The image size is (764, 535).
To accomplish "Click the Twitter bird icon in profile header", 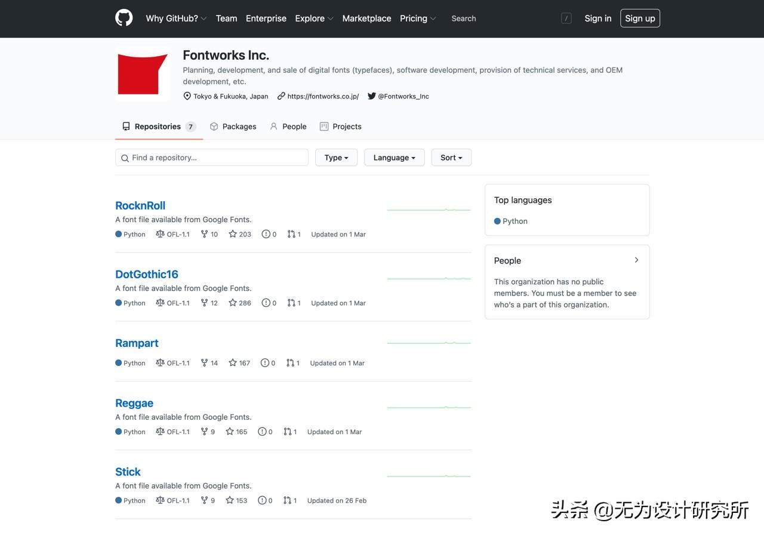I will (x=371, y=96).
